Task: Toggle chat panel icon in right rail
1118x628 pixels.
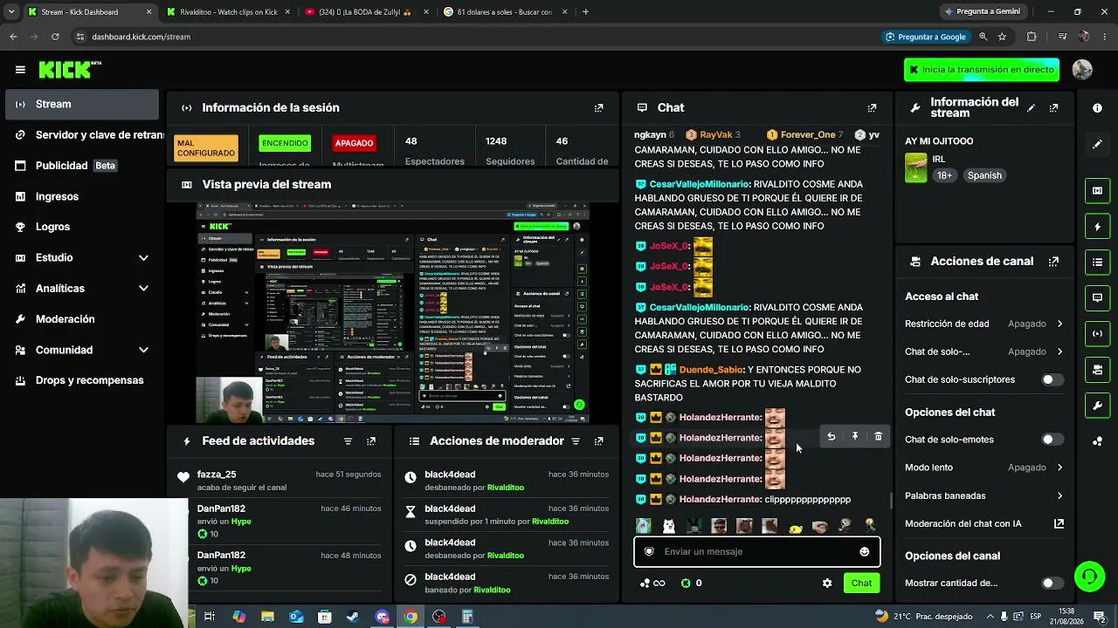Action: (1097, 298)
